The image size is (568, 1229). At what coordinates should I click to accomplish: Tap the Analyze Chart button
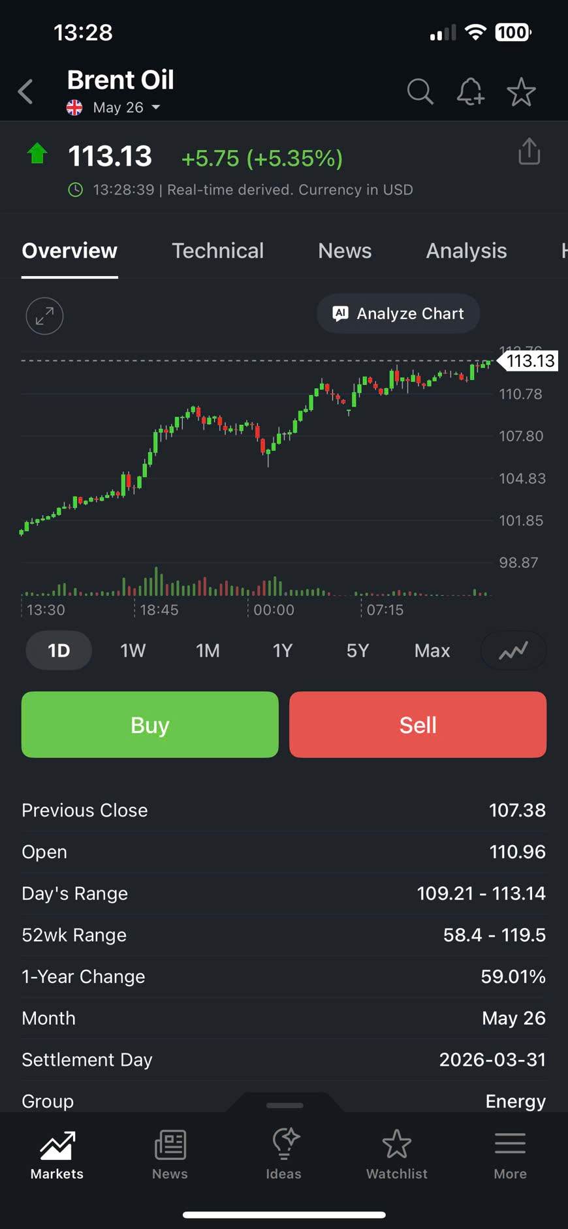click(398, 314)
